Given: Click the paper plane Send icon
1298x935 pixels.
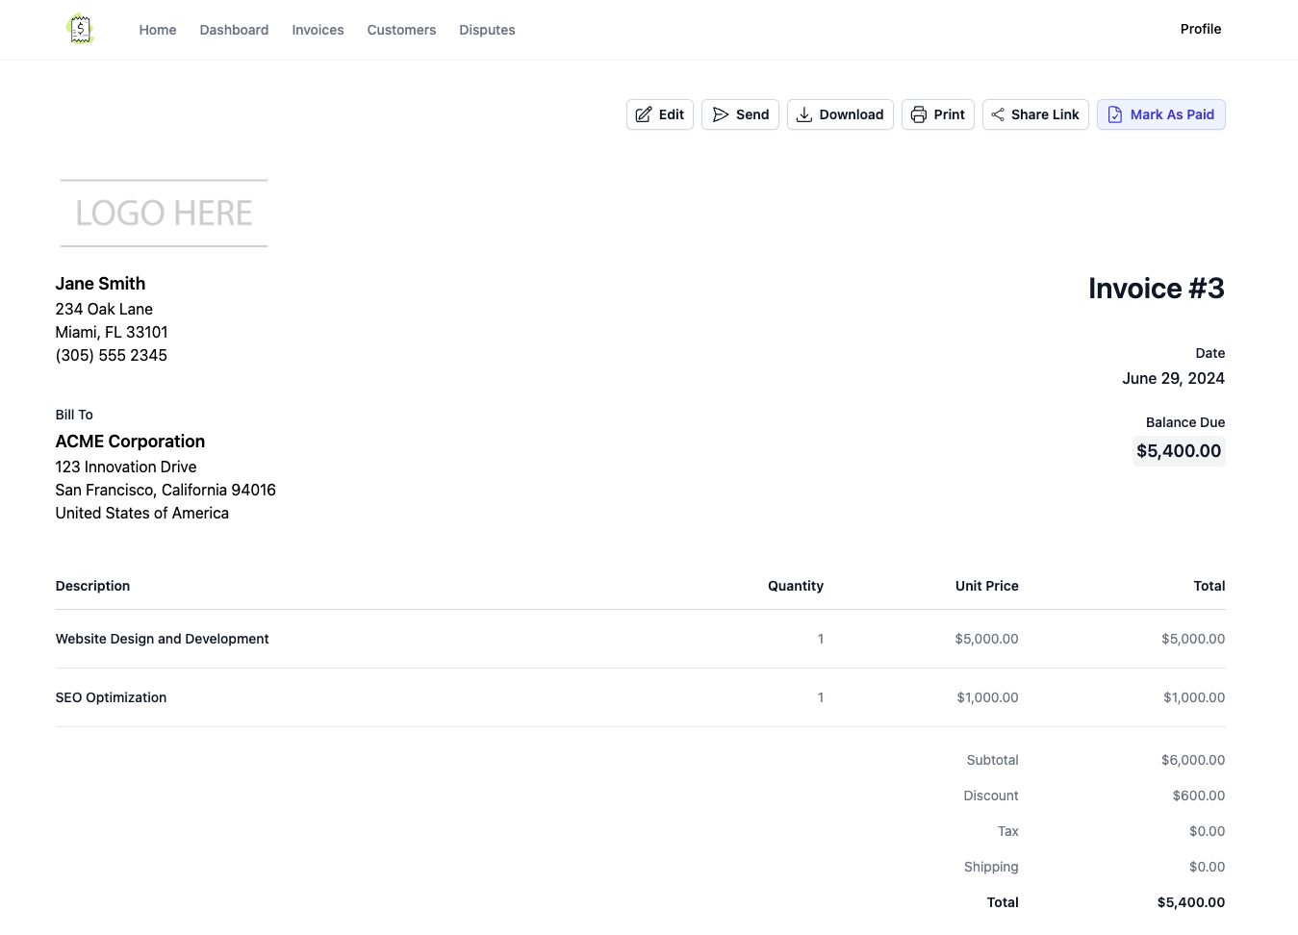Looking at the screenshot, I should point(721,114).
